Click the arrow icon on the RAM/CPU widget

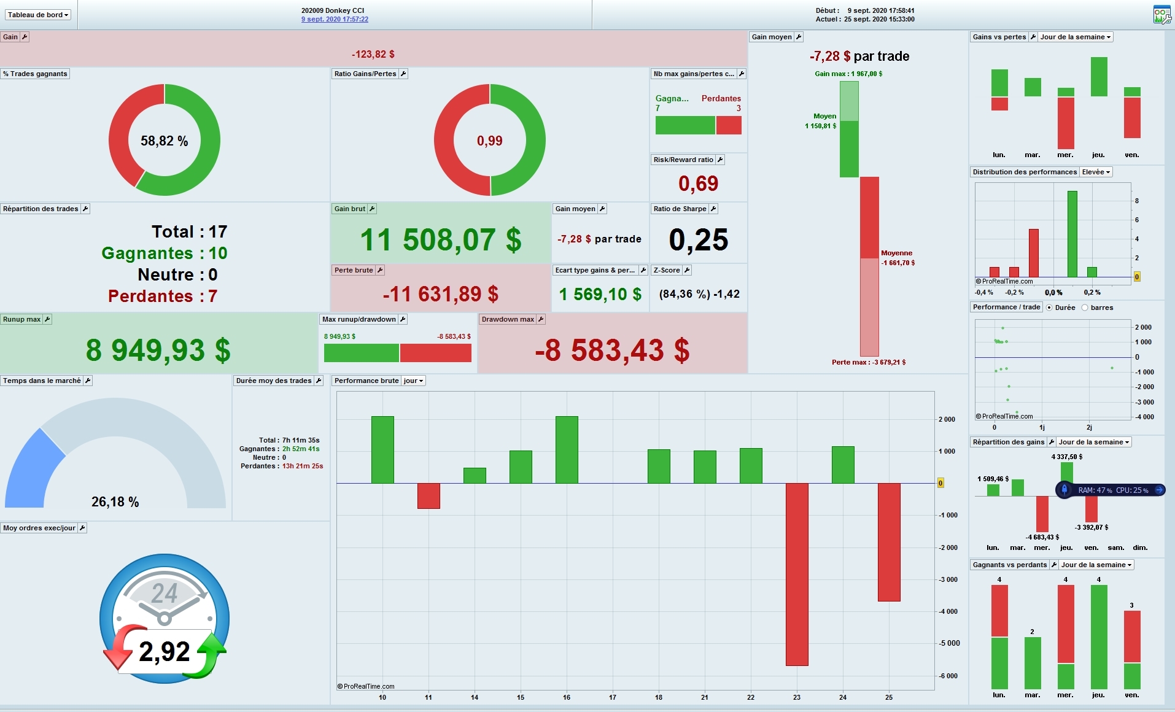pos(1159,490)
